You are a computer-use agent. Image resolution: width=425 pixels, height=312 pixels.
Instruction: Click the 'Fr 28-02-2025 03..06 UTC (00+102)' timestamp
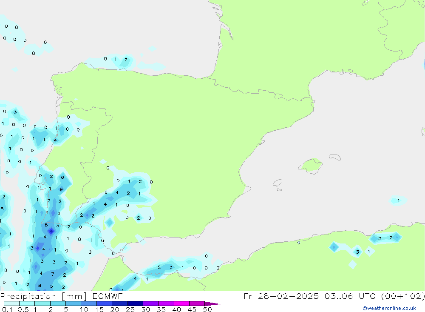click(334, 296)
